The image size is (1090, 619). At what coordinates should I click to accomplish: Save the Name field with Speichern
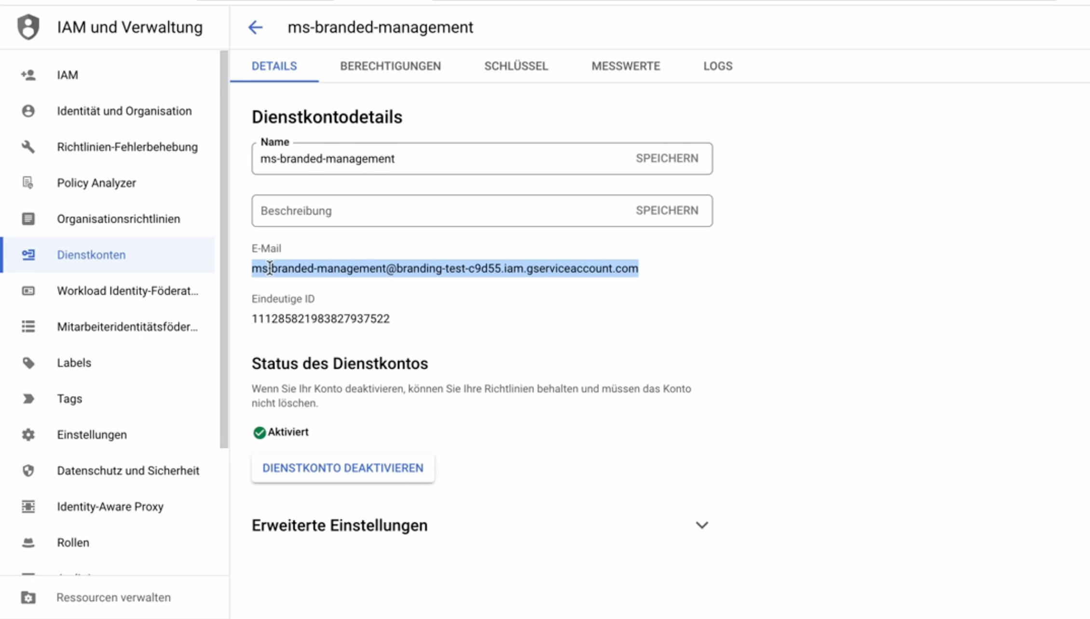[x=667, y=158]
